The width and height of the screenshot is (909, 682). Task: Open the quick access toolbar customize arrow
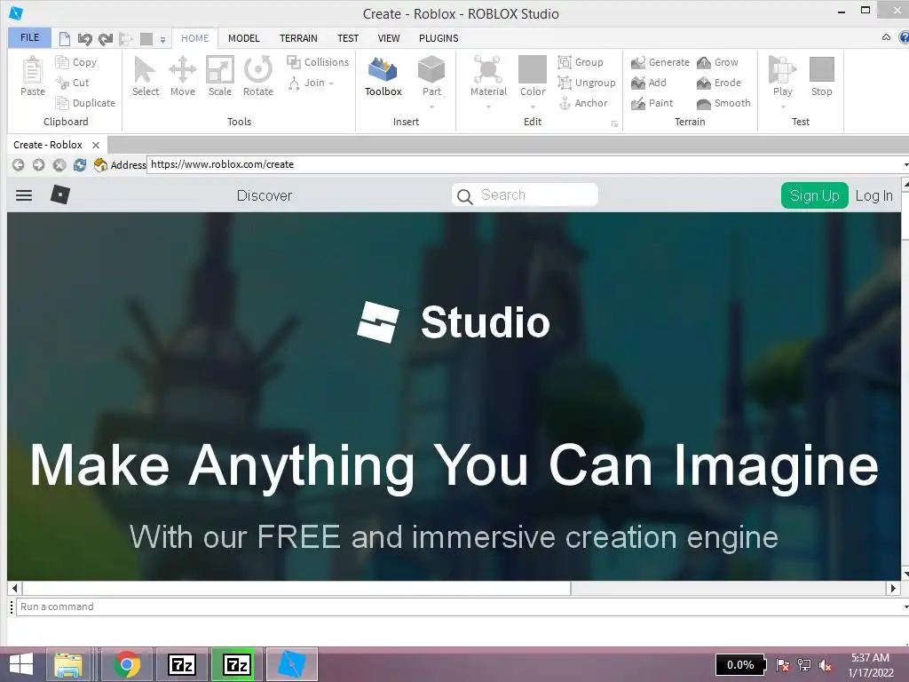[163, 40]
